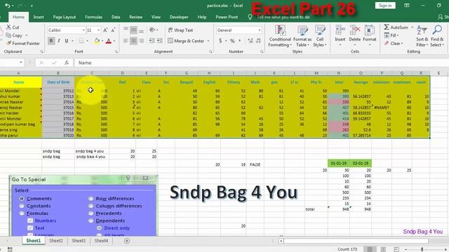Screen dimensions: 449x252
Task: Select Direct only radio option
Action: point(99,228)
